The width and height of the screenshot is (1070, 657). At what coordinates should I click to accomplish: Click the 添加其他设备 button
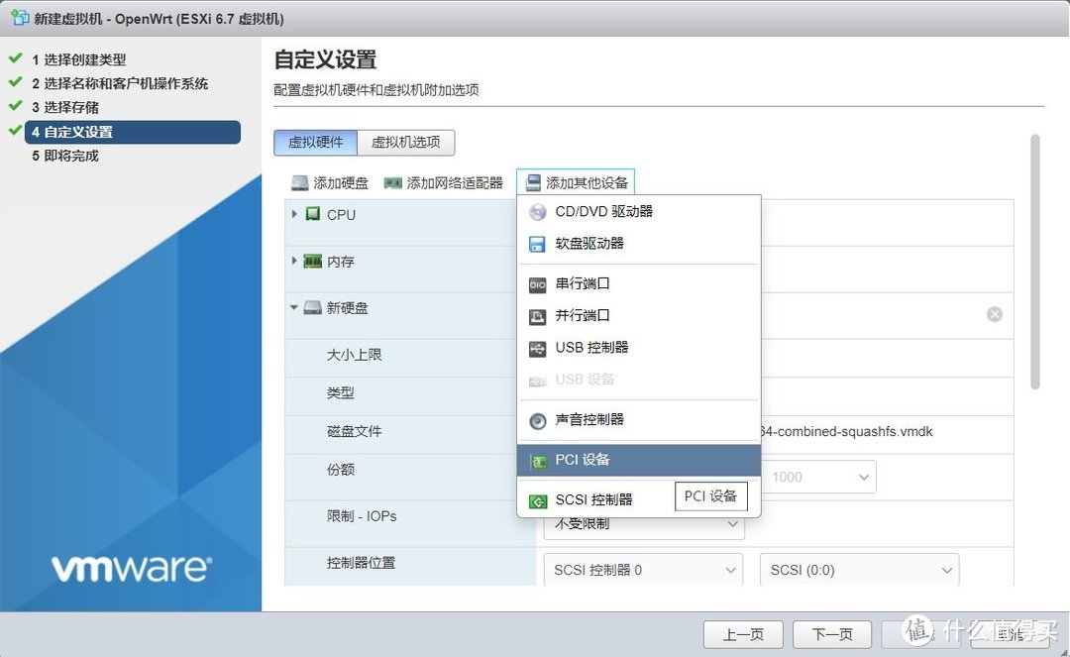click(576, 183)
